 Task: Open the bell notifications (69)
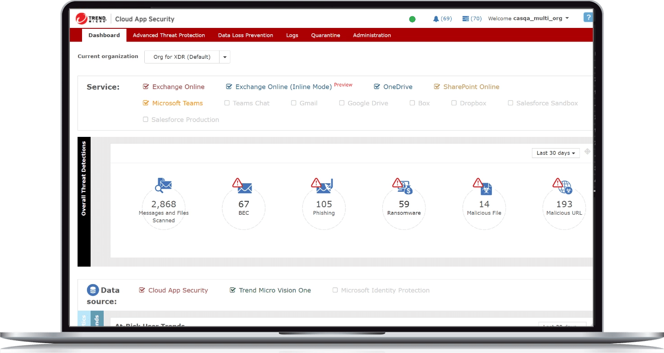click(442, 18)
